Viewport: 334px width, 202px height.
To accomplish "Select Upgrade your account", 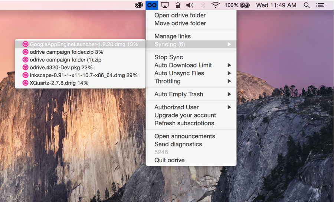I will coord(191,115).
